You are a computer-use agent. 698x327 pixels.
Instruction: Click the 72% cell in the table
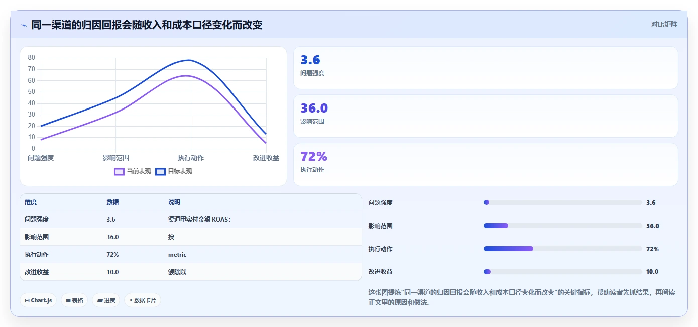pos(112,255)
